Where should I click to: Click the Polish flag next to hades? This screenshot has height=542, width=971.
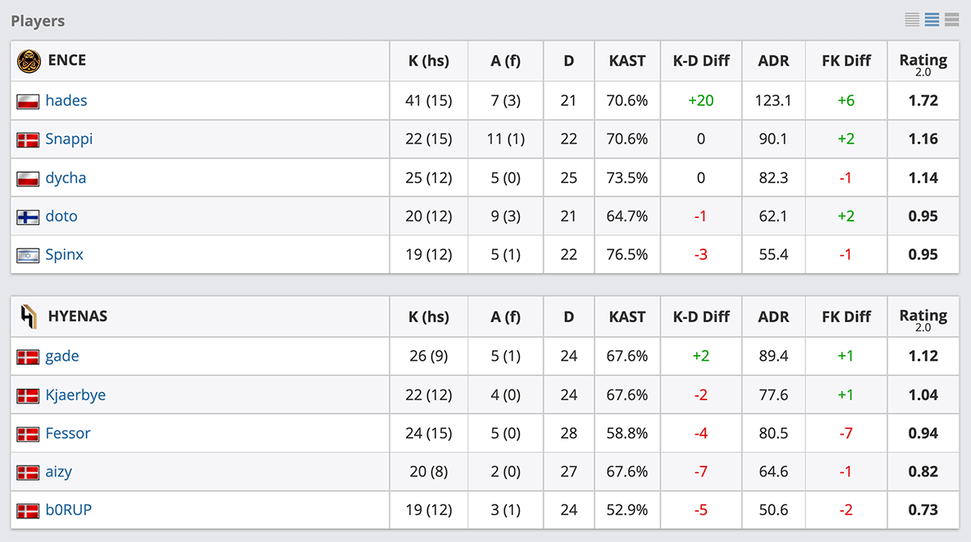coord(28,101)
